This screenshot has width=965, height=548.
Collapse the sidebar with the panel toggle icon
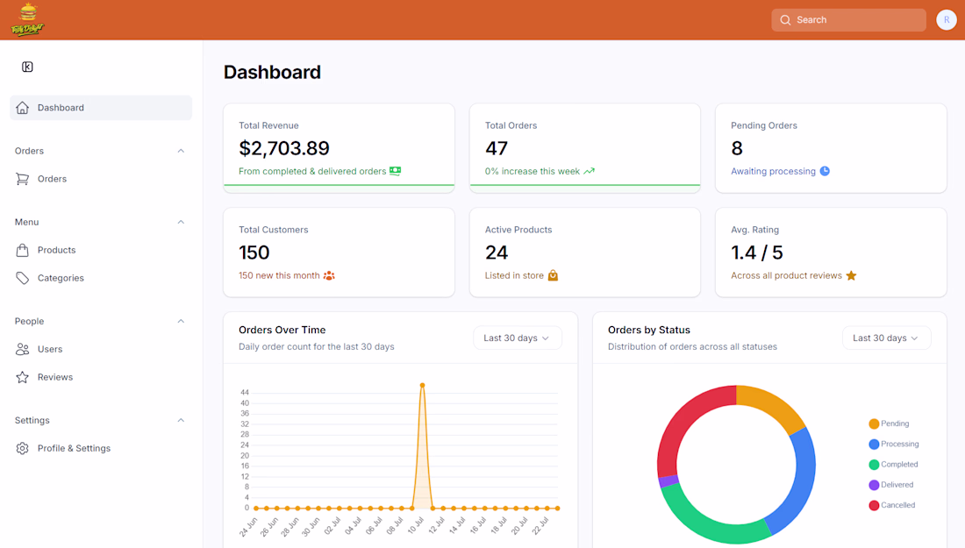point(27,67)
